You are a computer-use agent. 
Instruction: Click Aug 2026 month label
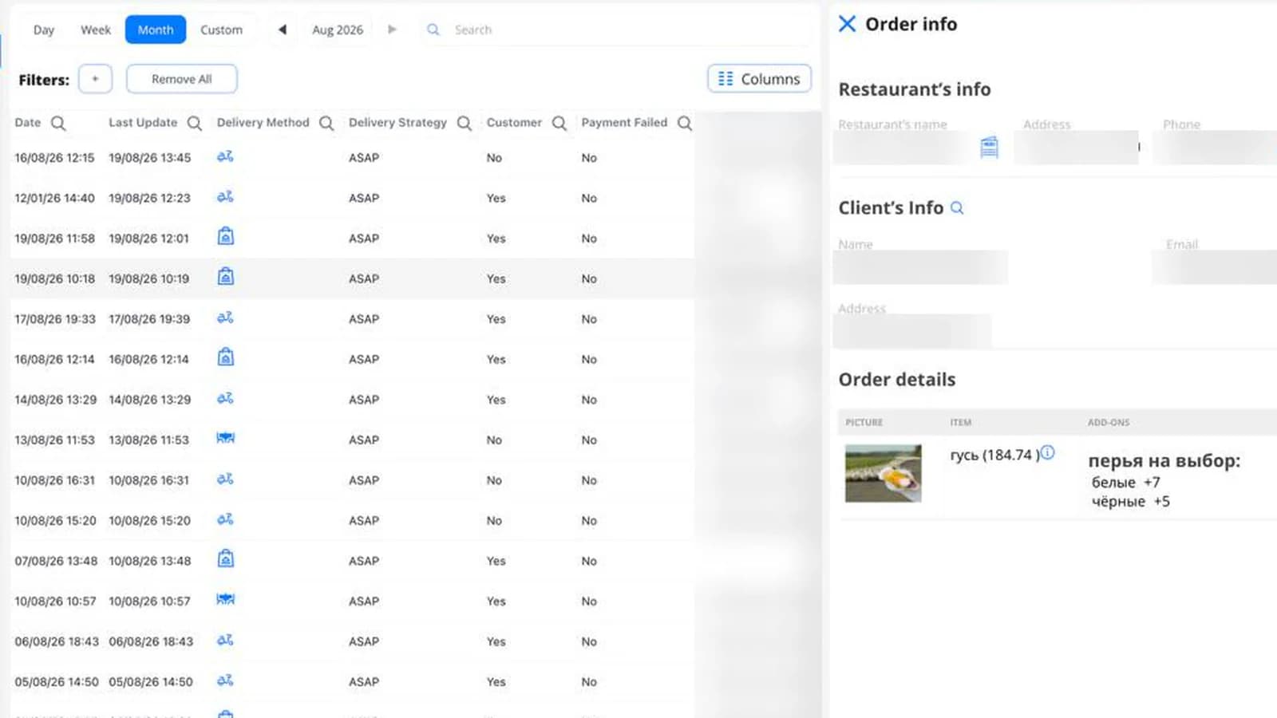coord(338,30)
